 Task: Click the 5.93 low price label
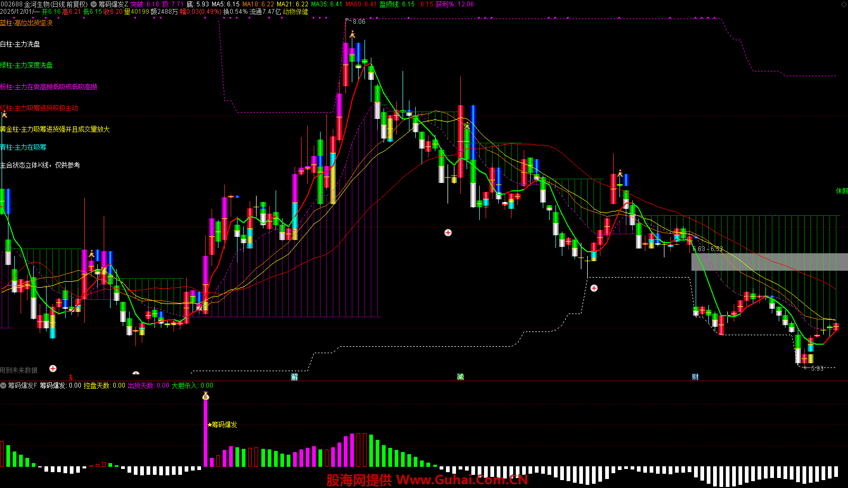[817, 369]
